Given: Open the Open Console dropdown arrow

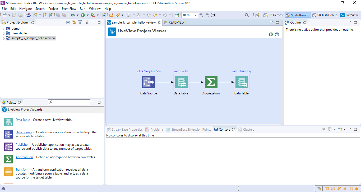Looking at the screenshot, I should (344, 129).
